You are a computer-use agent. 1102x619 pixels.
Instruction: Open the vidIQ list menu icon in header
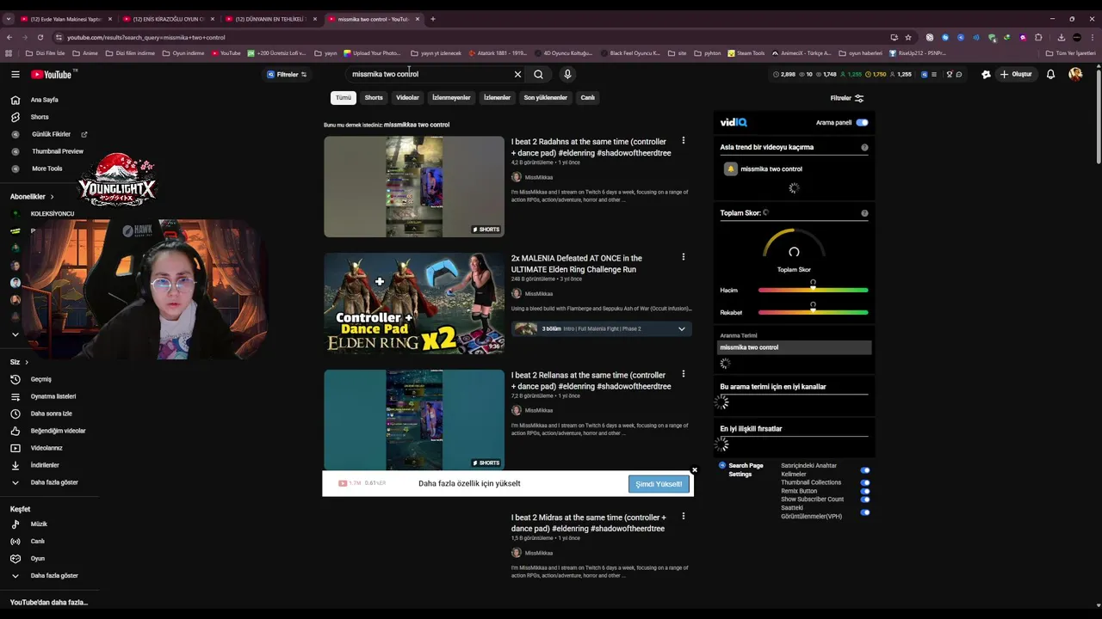(934, 75)
